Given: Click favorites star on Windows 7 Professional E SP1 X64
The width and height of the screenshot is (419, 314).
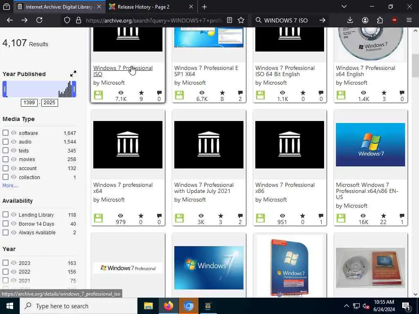Looking at the screenshot, I should 222,93.
